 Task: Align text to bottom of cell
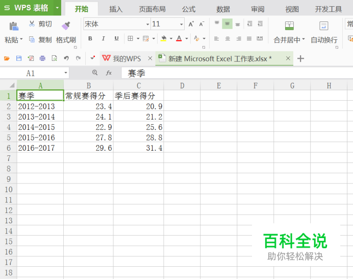tap(238, 24)
